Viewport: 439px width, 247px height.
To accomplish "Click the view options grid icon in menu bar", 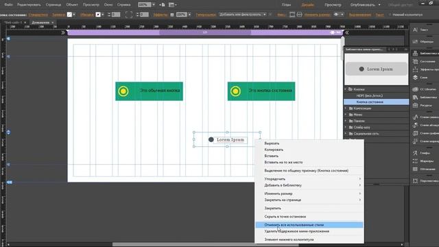I will 172,5.
